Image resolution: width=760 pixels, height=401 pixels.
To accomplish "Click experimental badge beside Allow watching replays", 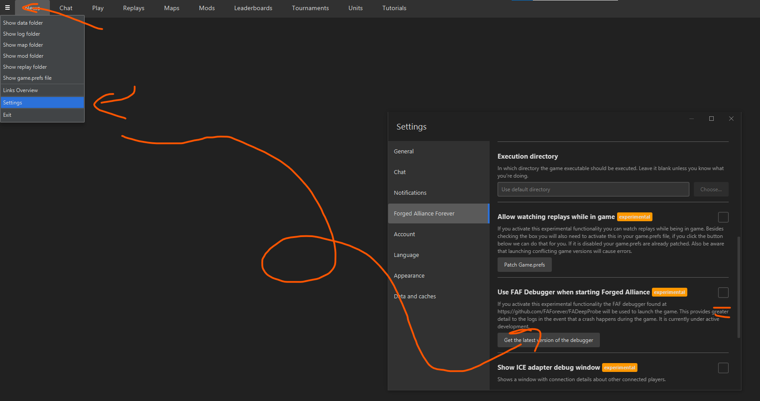I will pos(635,217).
